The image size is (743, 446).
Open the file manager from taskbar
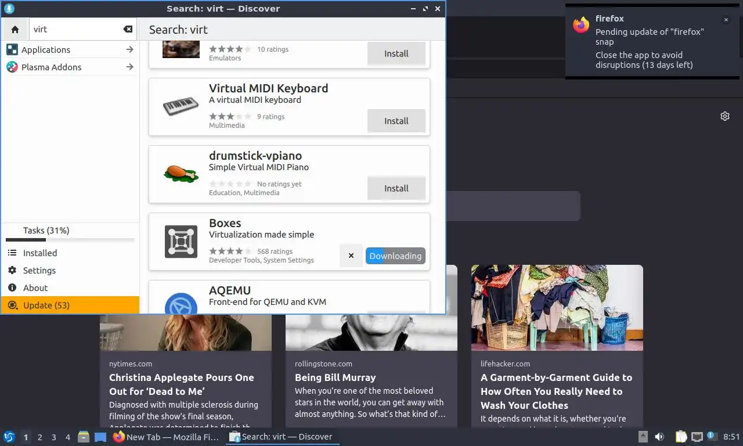[x=84, y=437]
